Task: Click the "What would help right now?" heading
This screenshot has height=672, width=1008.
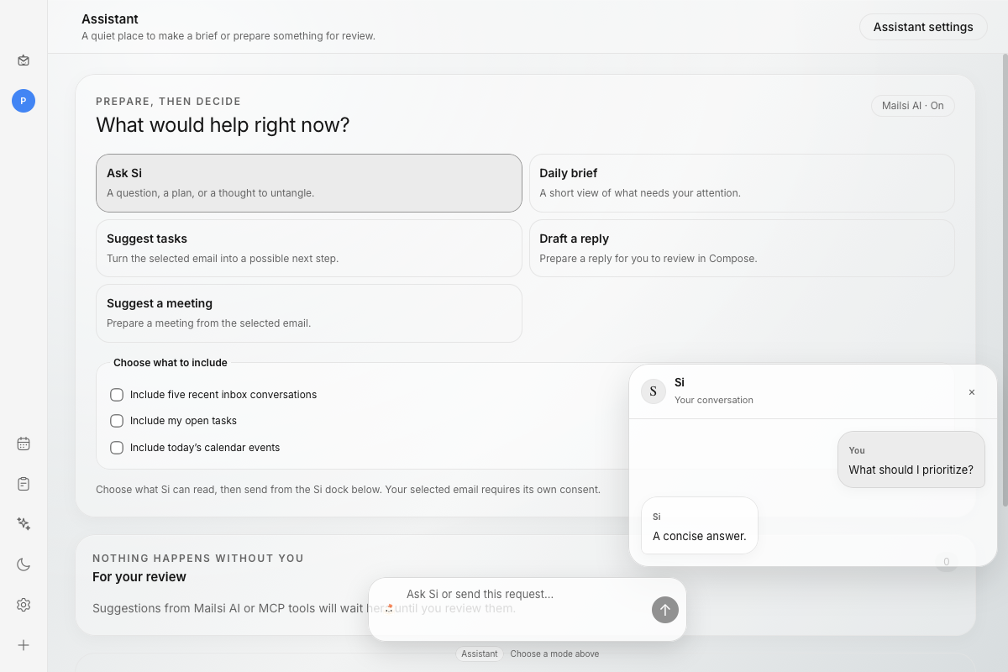Action: coord(223,125)
